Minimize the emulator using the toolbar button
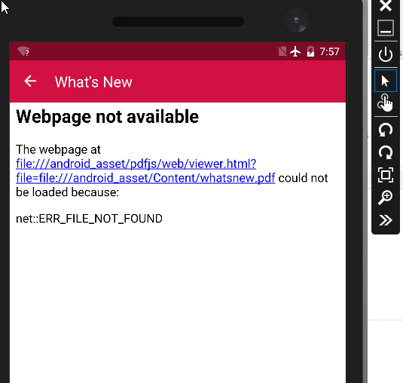 [x=386, y=28]
